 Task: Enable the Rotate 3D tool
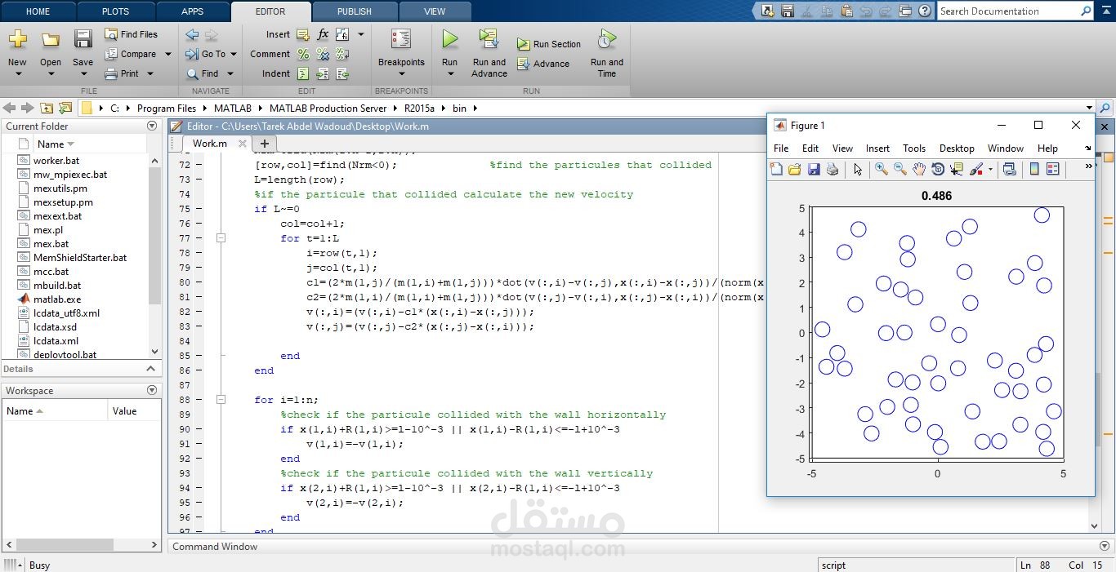937,169
